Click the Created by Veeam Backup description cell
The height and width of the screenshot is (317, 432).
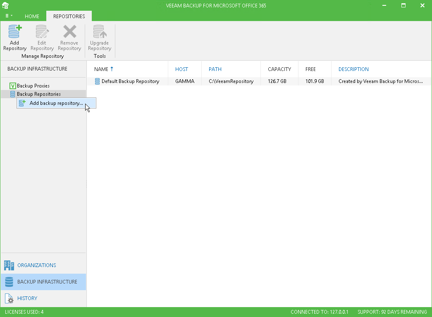click(380, 81)
